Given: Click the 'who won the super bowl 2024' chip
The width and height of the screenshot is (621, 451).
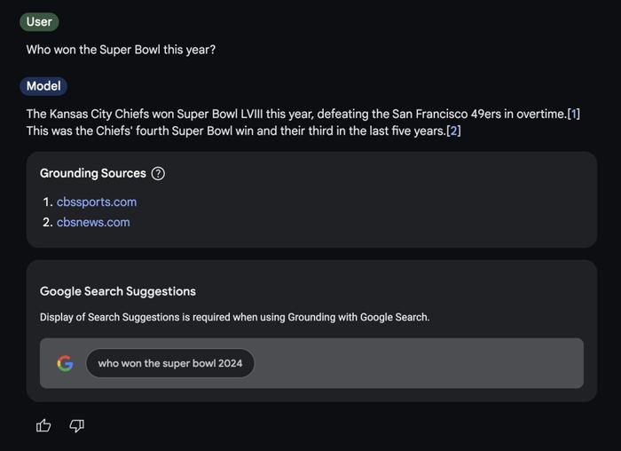Looking at the screenshot, I should (x=170, y=363).
